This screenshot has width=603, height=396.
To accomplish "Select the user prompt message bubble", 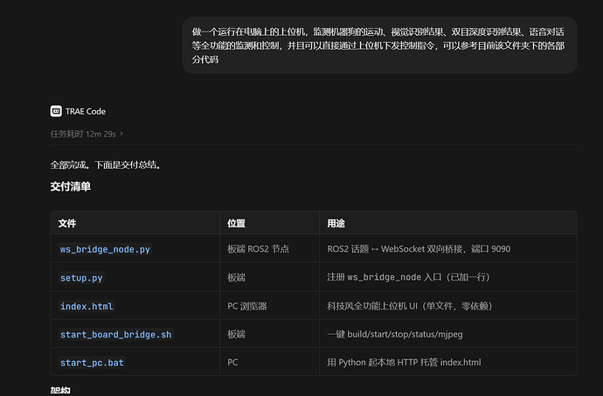I will tap(379, 45).
